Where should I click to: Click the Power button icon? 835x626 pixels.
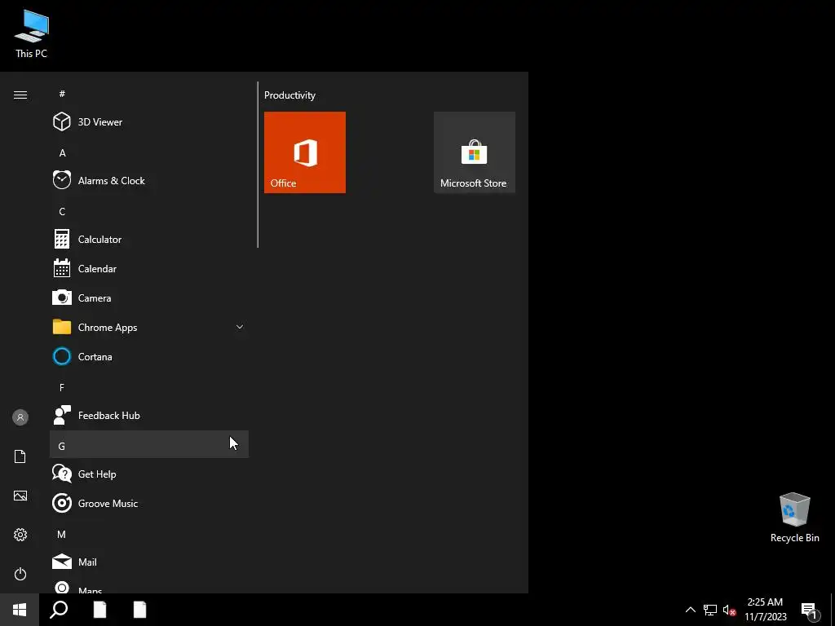pyautogui.click(x=20, y=574)
